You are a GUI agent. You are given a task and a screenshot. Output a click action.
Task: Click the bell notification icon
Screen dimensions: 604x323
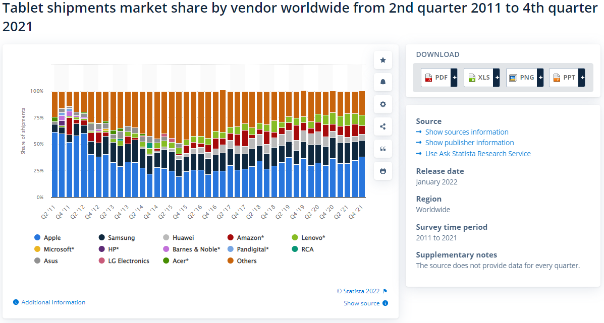[383, 82]
